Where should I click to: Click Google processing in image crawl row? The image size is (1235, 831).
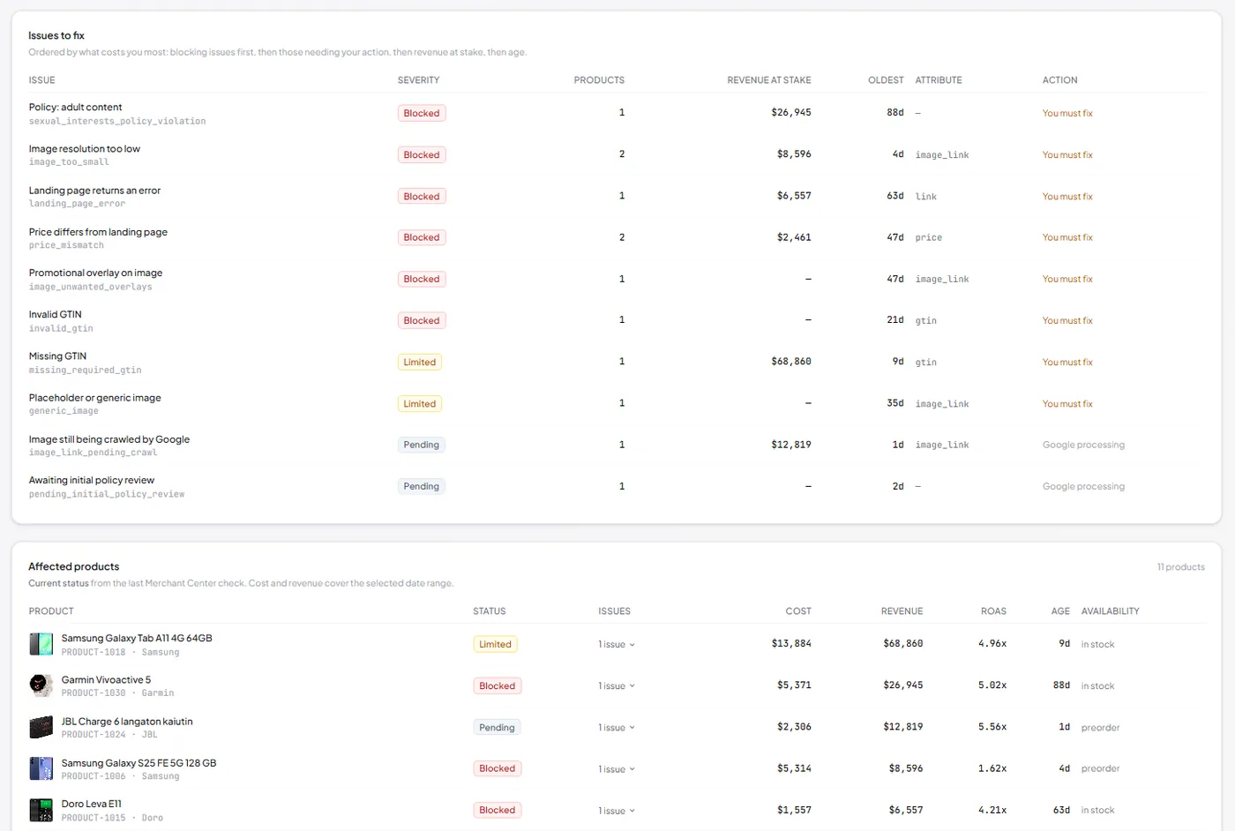pos(1083,445)
